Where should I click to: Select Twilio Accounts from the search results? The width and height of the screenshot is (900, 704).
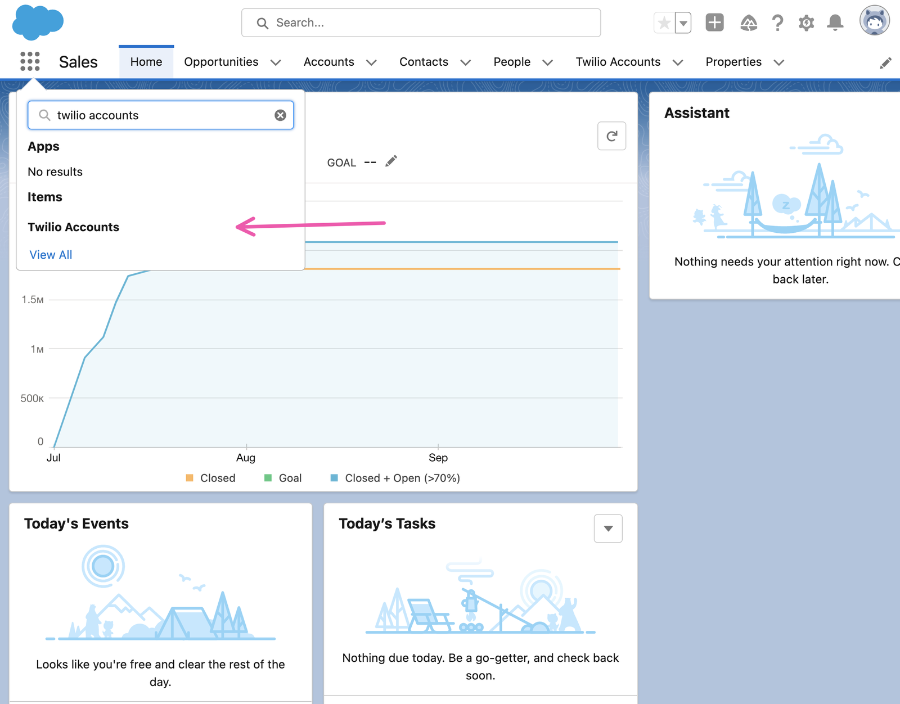(x=73, y=227)
